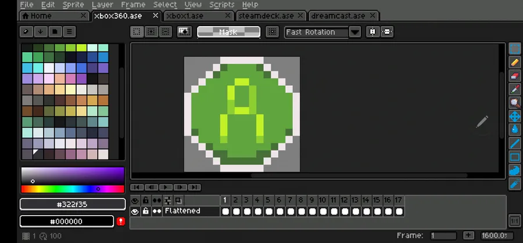This screenshot has height=243, width=523.
Task: Toggle continuous header icon in timeline
Action: click(156, 200)
